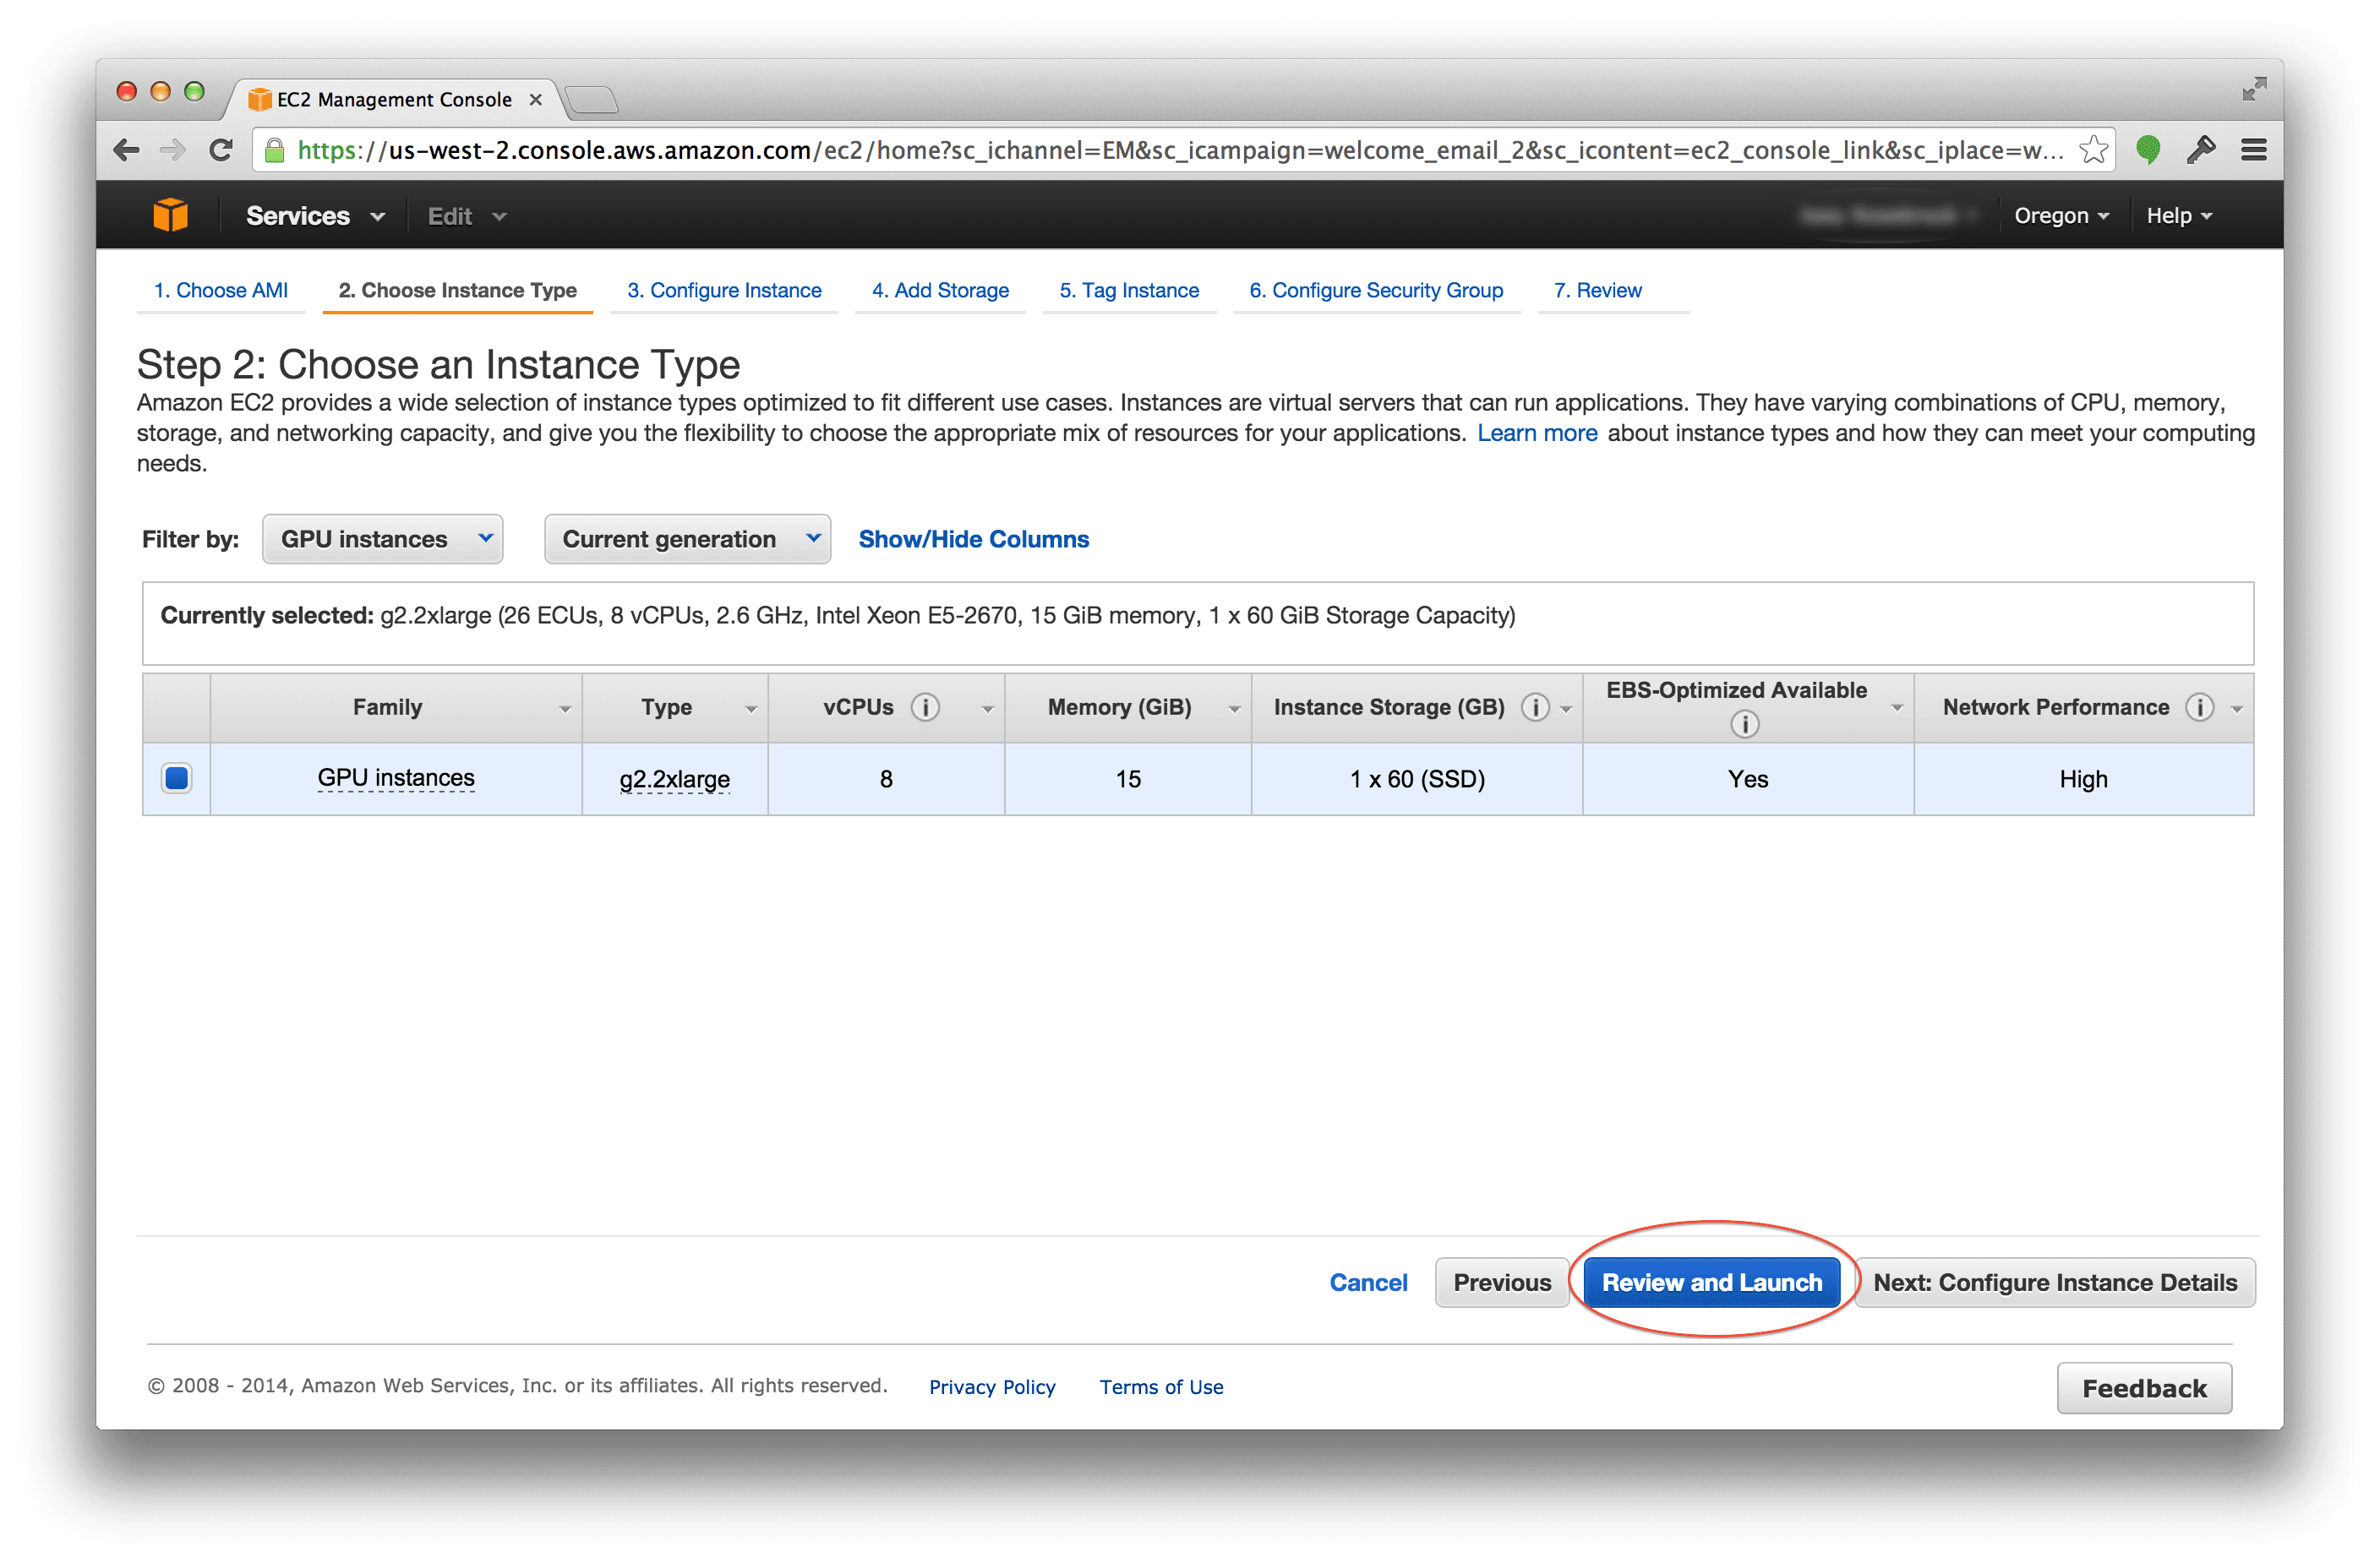
Task: Reload the EC2 console page
Action: coord(221,150)
